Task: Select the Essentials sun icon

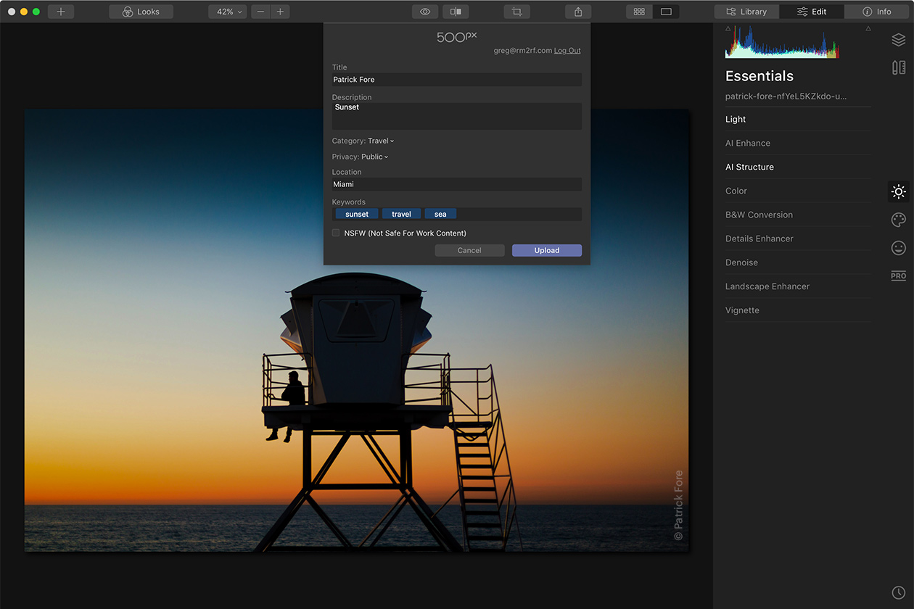Action: [x=898, y=191]
